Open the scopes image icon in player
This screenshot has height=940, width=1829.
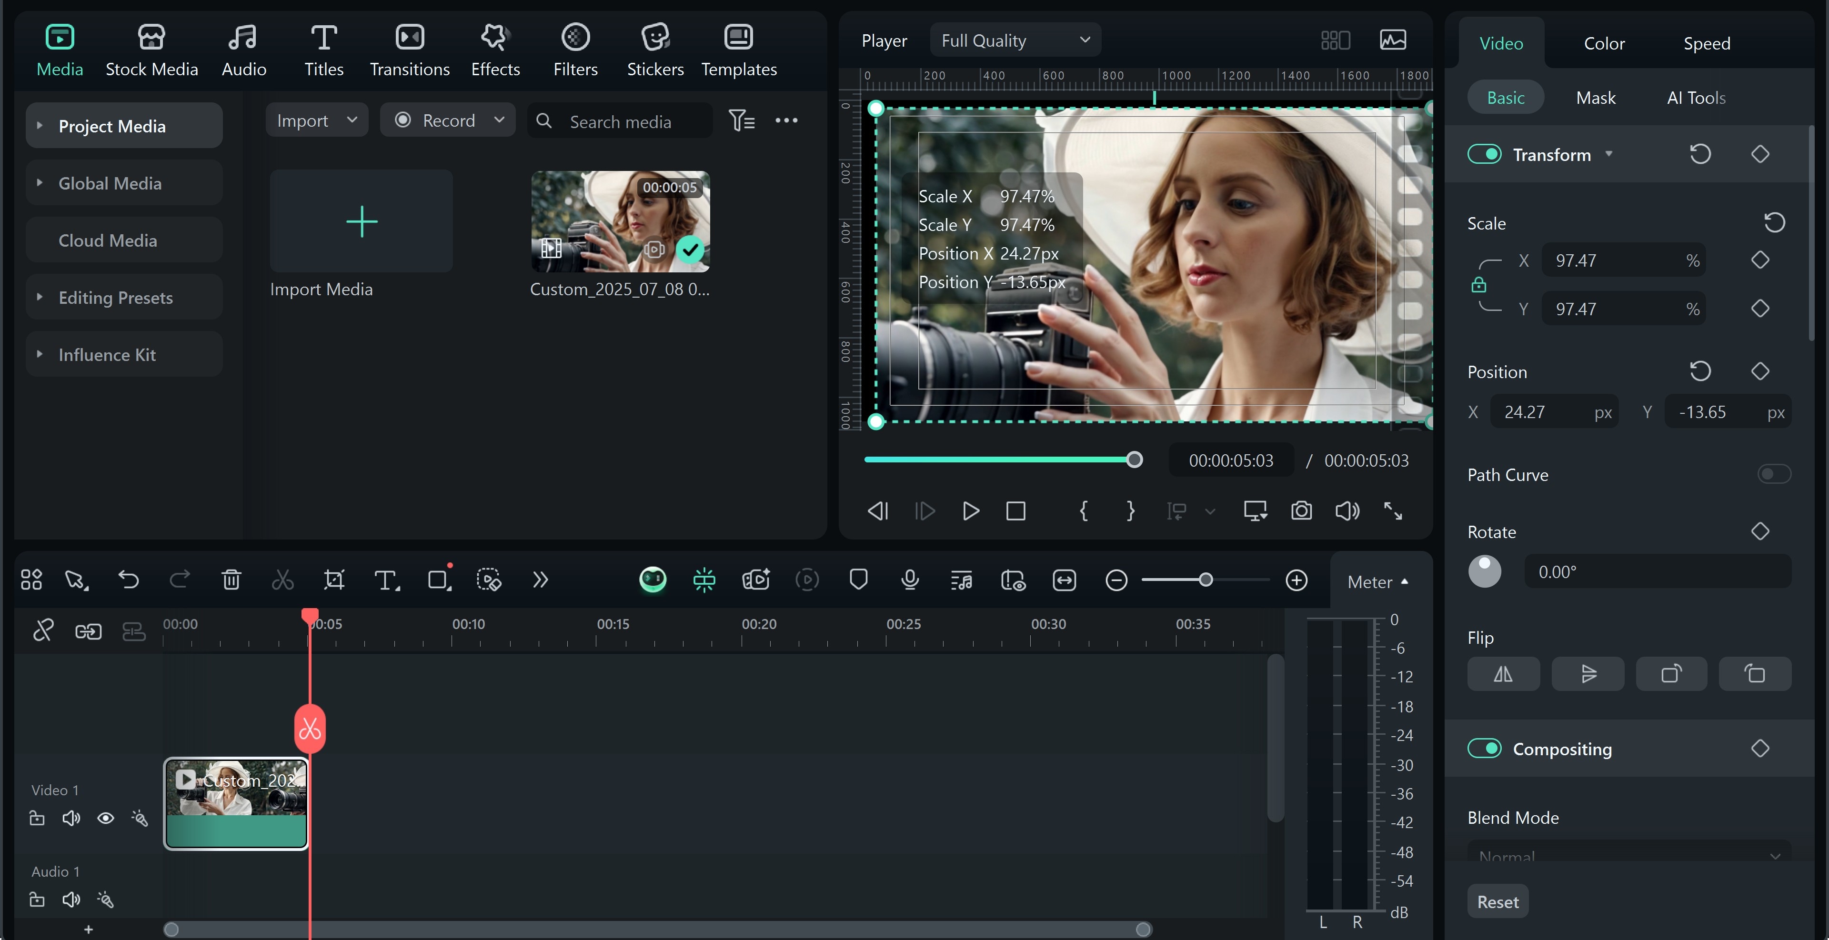click(x=1393, y=40)
